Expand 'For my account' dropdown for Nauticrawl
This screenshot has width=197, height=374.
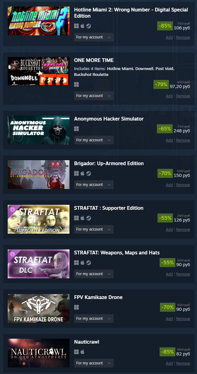94,363
